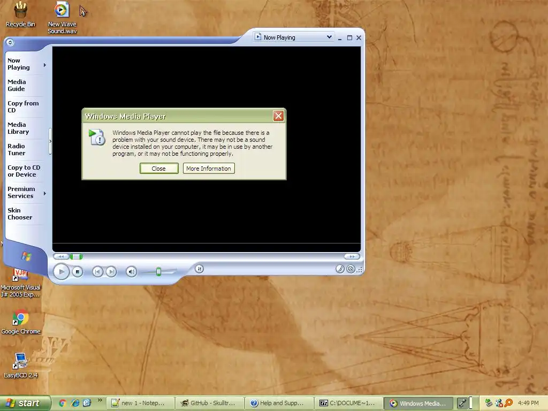Viewport: 548px width, 411px height.
Task: Expand the Premium Services submenu arrow
Action: tap(45, 193)
